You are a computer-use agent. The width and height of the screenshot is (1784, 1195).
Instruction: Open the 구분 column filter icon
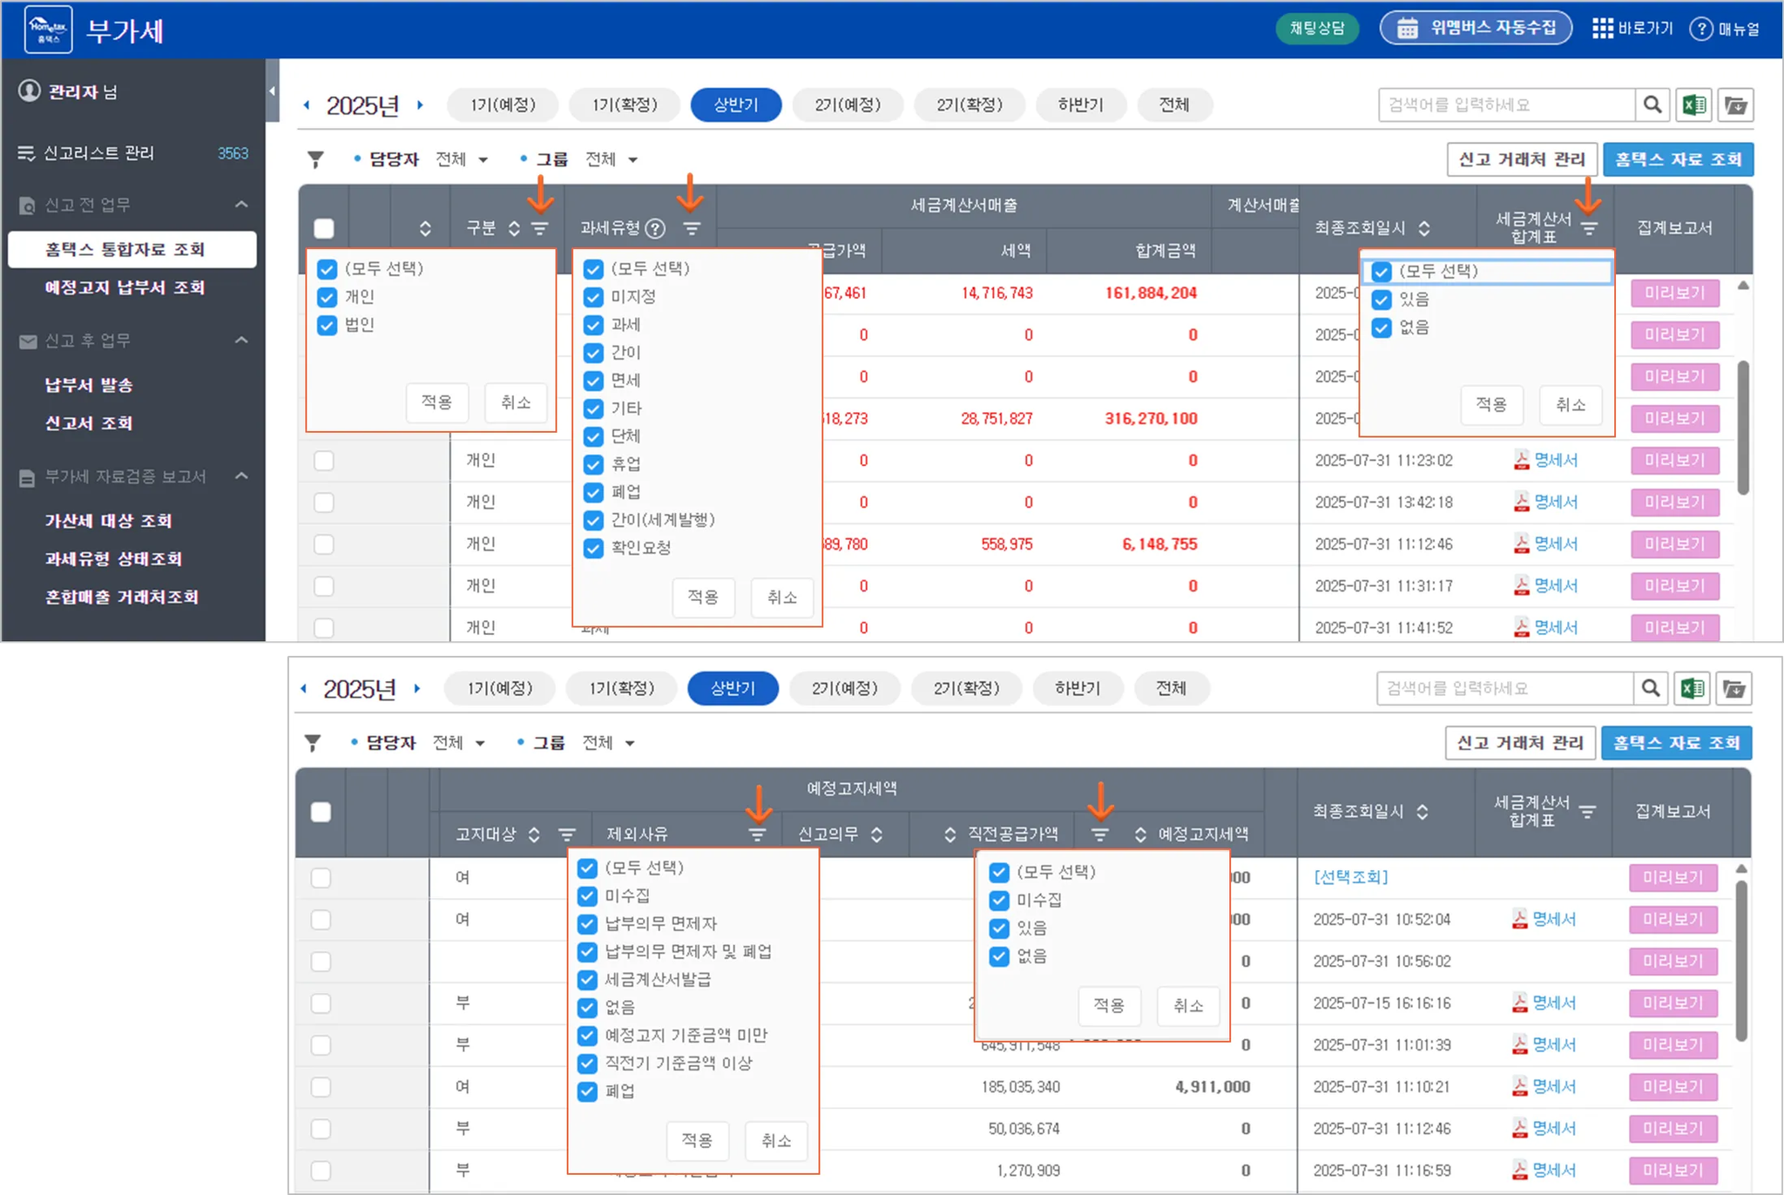pyautogui.click(x=540, y=228)
